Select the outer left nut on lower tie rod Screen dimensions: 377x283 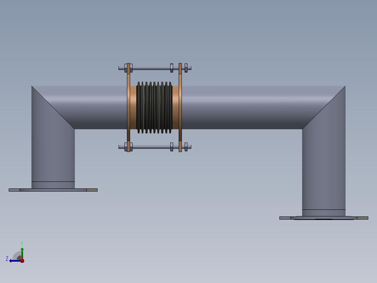pos(126,147)
